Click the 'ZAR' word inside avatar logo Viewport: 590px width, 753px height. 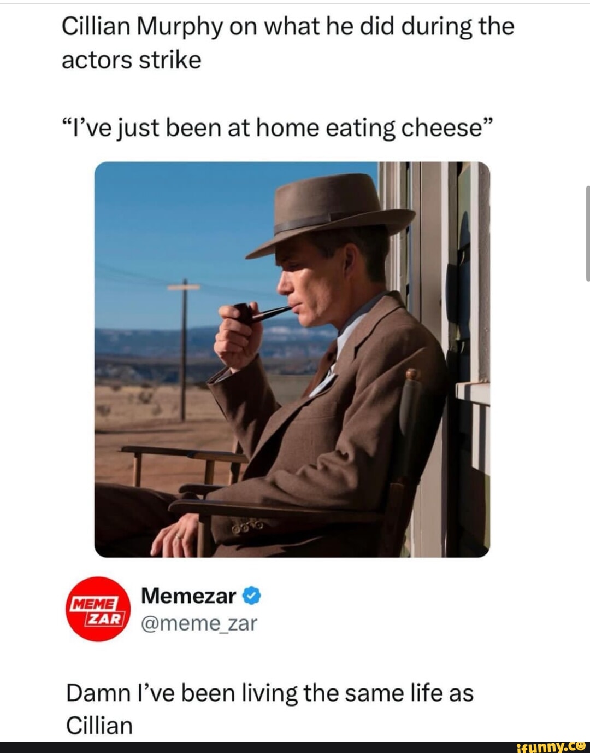pos(103,618)
